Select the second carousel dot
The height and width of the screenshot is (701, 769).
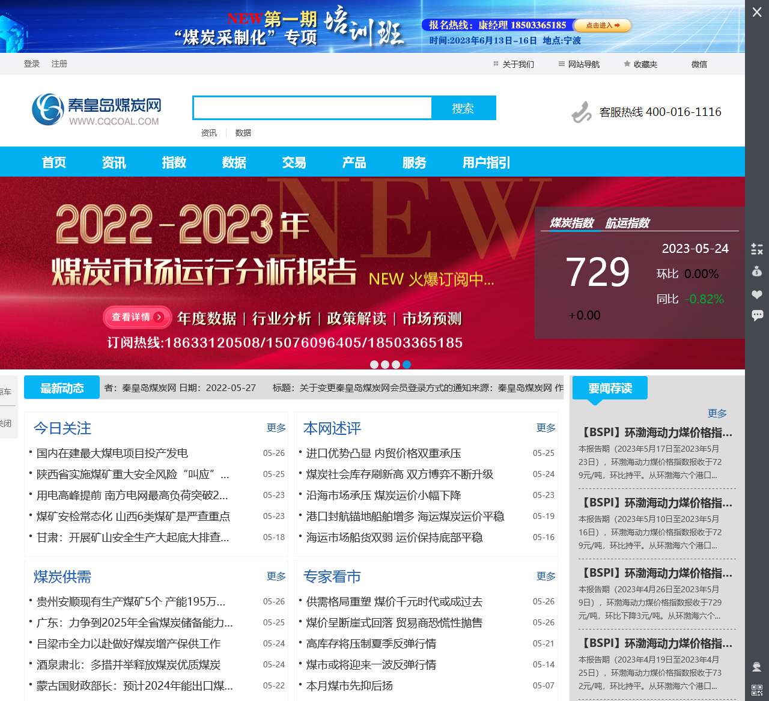pyautogui.click(x=385, y=364)
